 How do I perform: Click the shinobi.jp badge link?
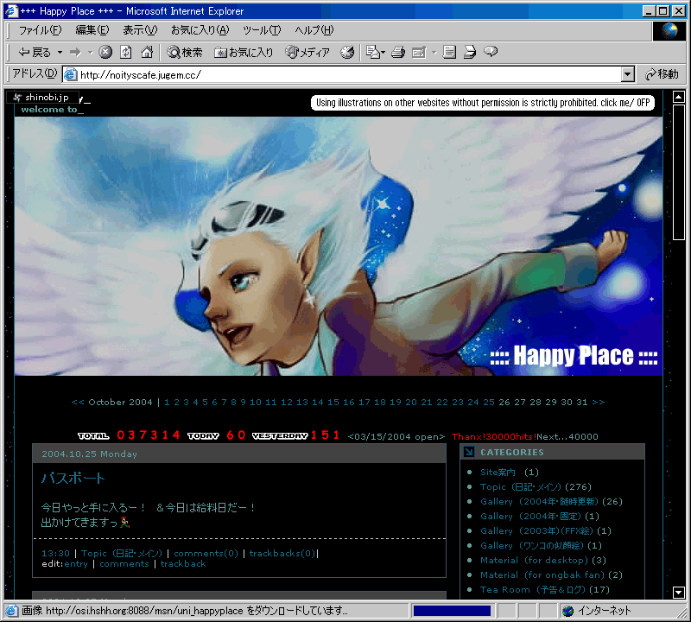point(43,97)
